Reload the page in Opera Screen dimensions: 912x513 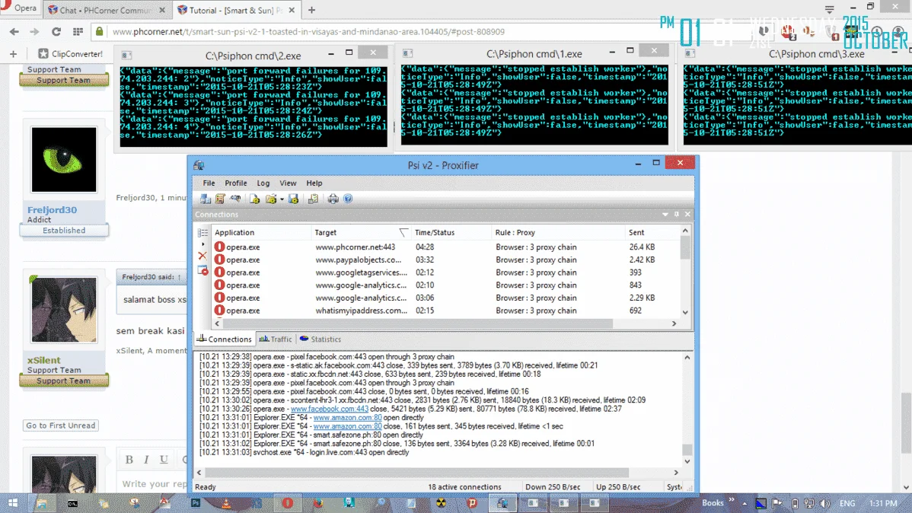(x=56, y=32)
